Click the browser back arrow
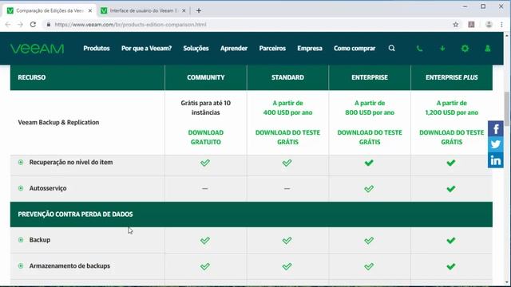Screen dimensions: 511x287 pyautogui.click(x=8, y=25)
